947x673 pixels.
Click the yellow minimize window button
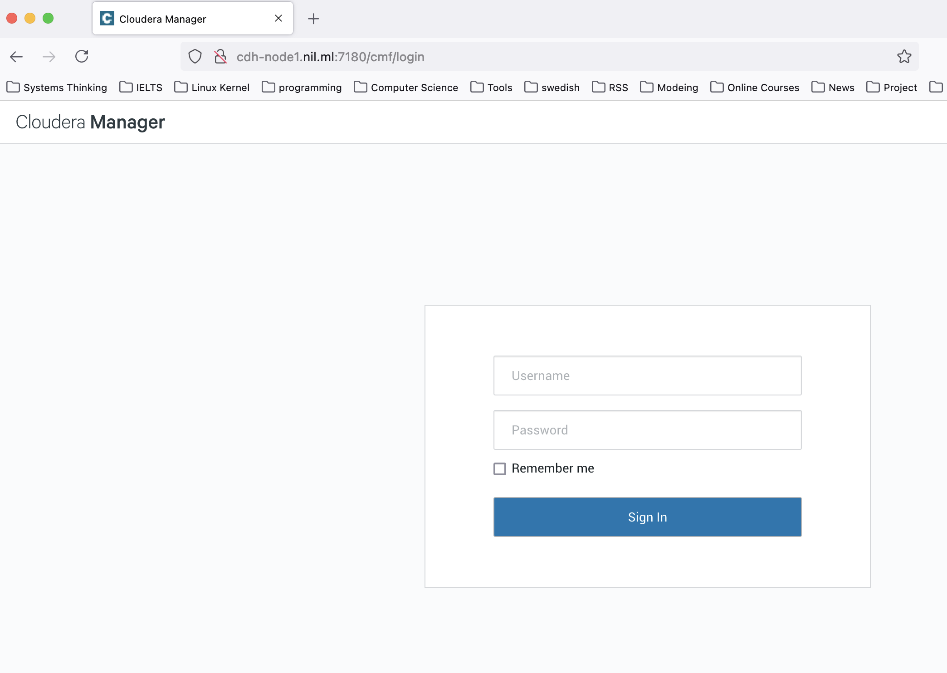coord(30,18)
